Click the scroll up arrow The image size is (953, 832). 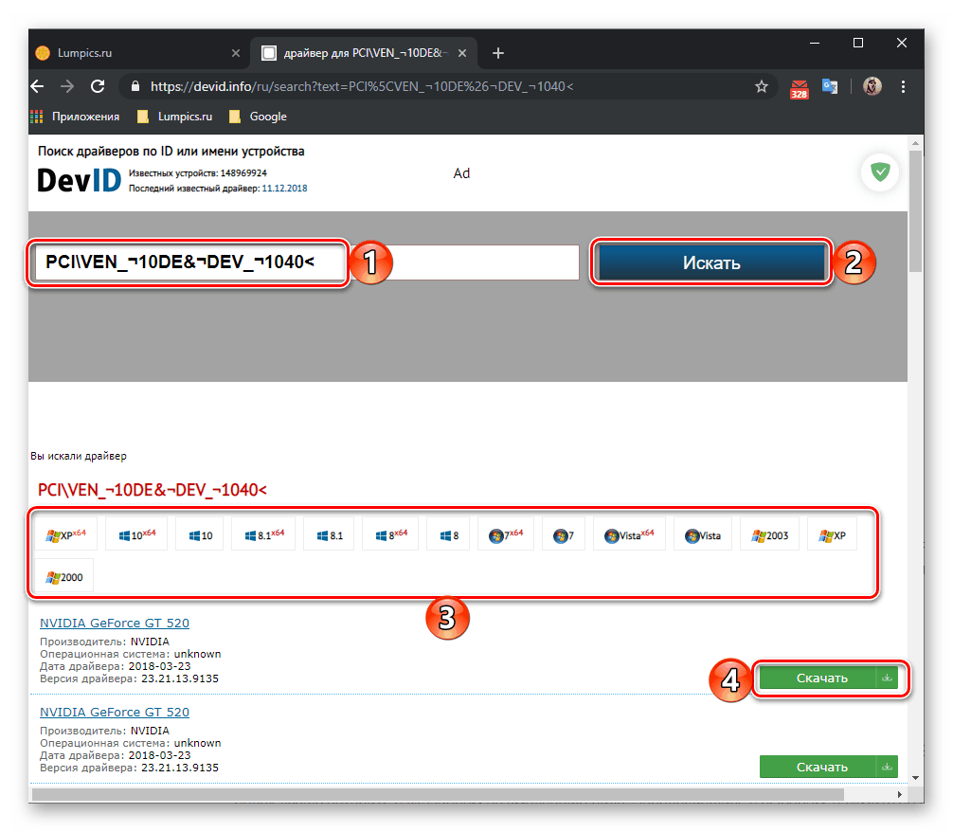coord(915,143)
